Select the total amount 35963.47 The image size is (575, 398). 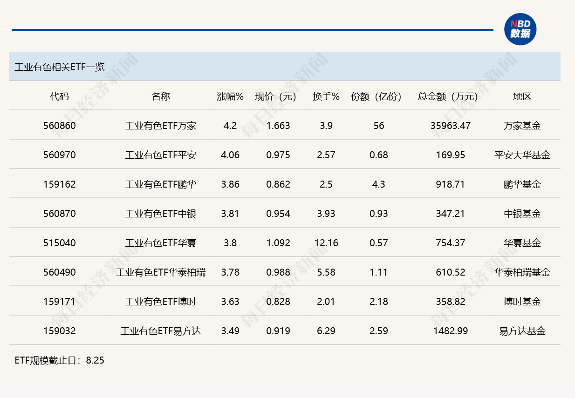click(451, 126)
